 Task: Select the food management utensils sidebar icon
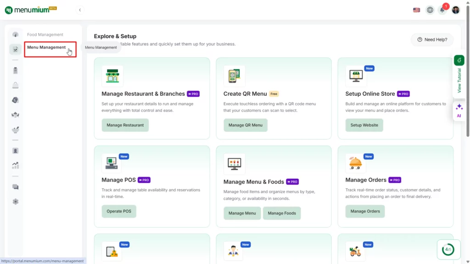[x=15, y=49]
